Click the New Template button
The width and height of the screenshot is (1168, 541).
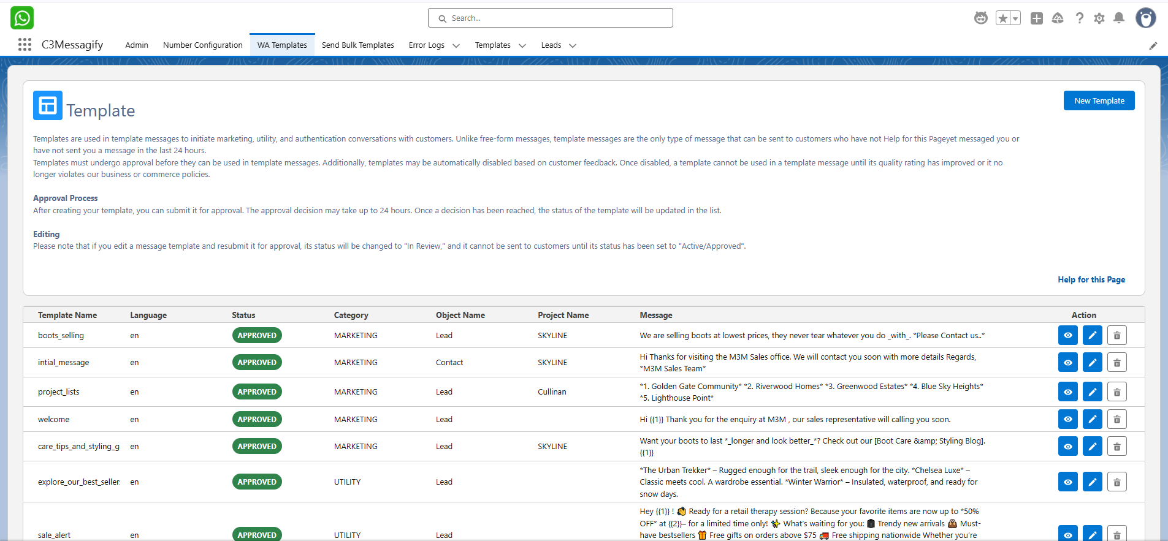pyautogui.click(x=1099, y=100)
